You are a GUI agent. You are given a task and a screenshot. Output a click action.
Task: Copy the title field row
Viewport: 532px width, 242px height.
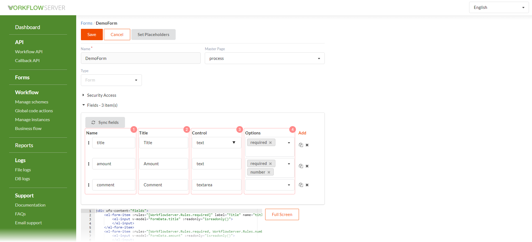301,145
